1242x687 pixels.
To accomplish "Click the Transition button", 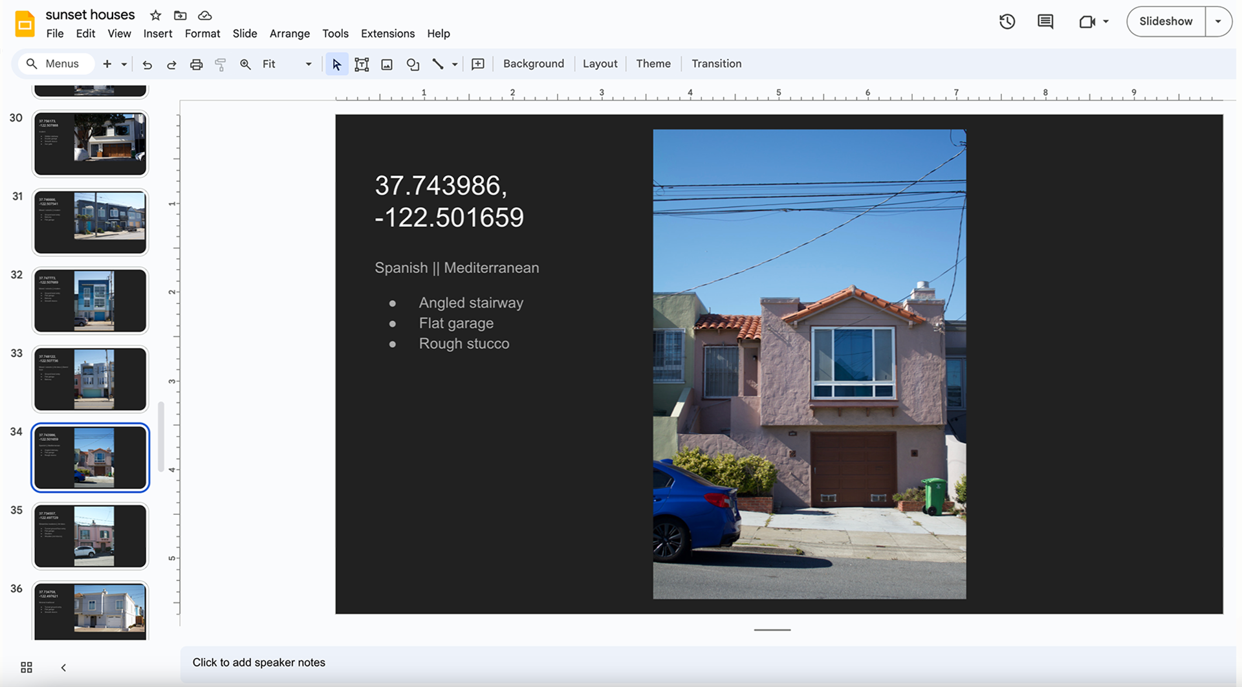I will tap(716, 64).
